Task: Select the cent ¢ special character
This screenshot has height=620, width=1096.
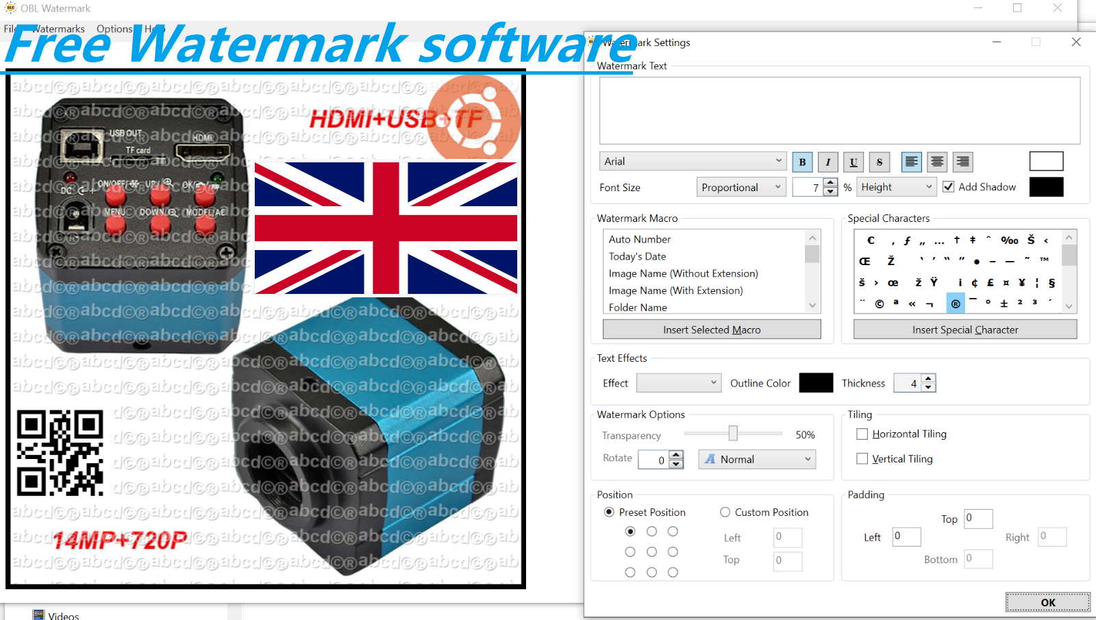Action: 974,282
